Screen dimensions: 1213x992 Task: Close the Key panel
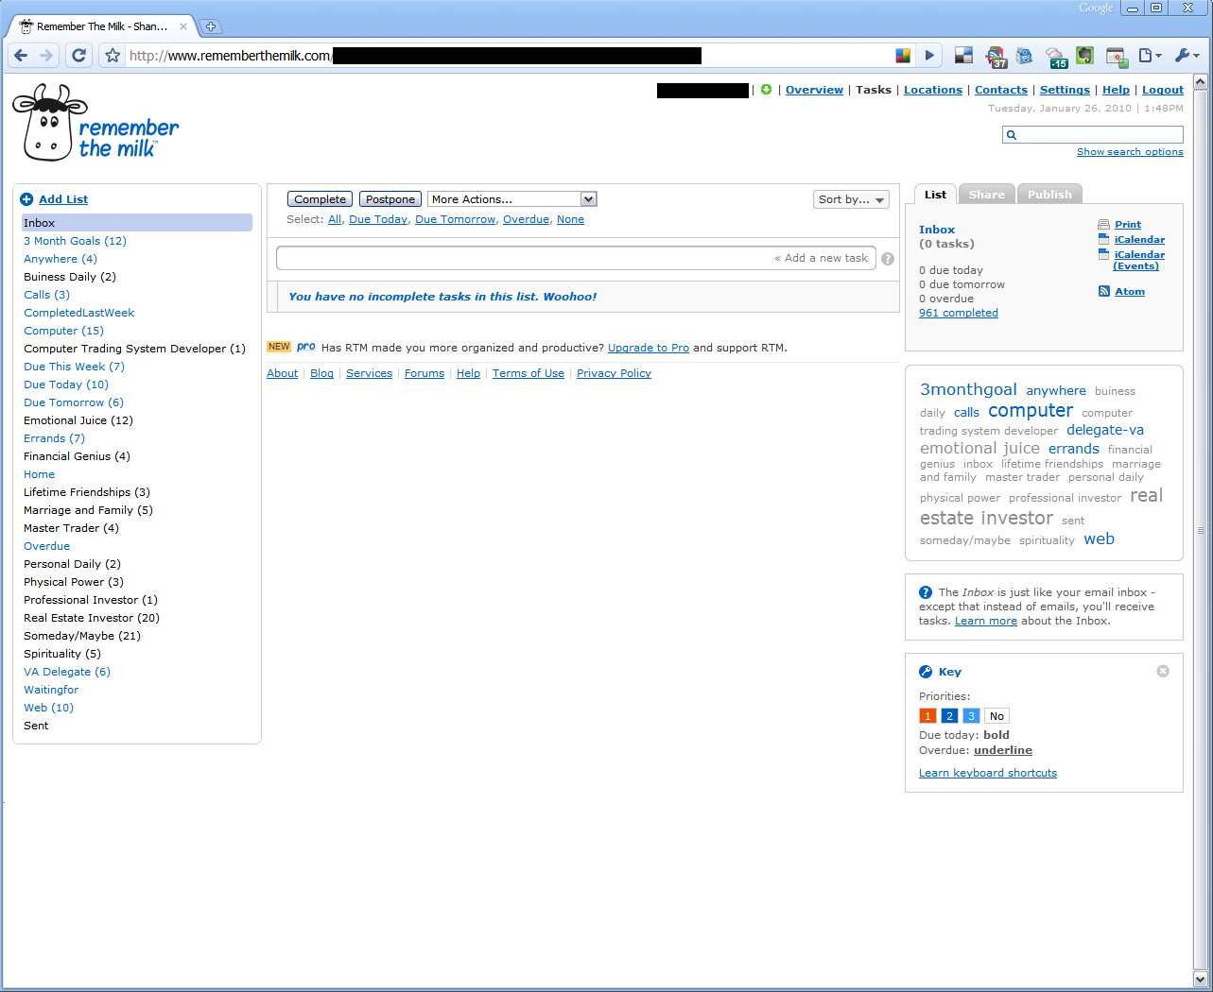coord(1163,671)
